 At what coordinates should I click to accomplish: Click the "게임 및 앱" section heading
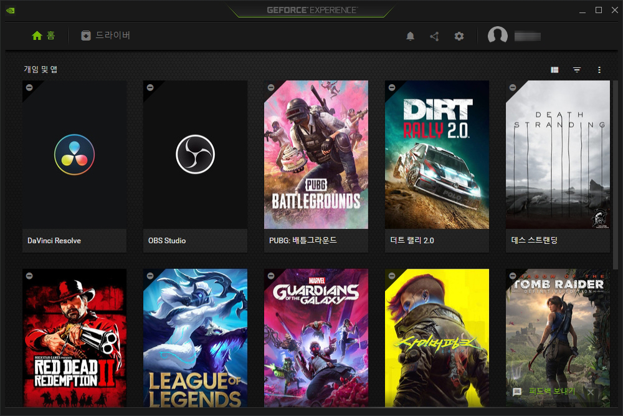point(40,69)
